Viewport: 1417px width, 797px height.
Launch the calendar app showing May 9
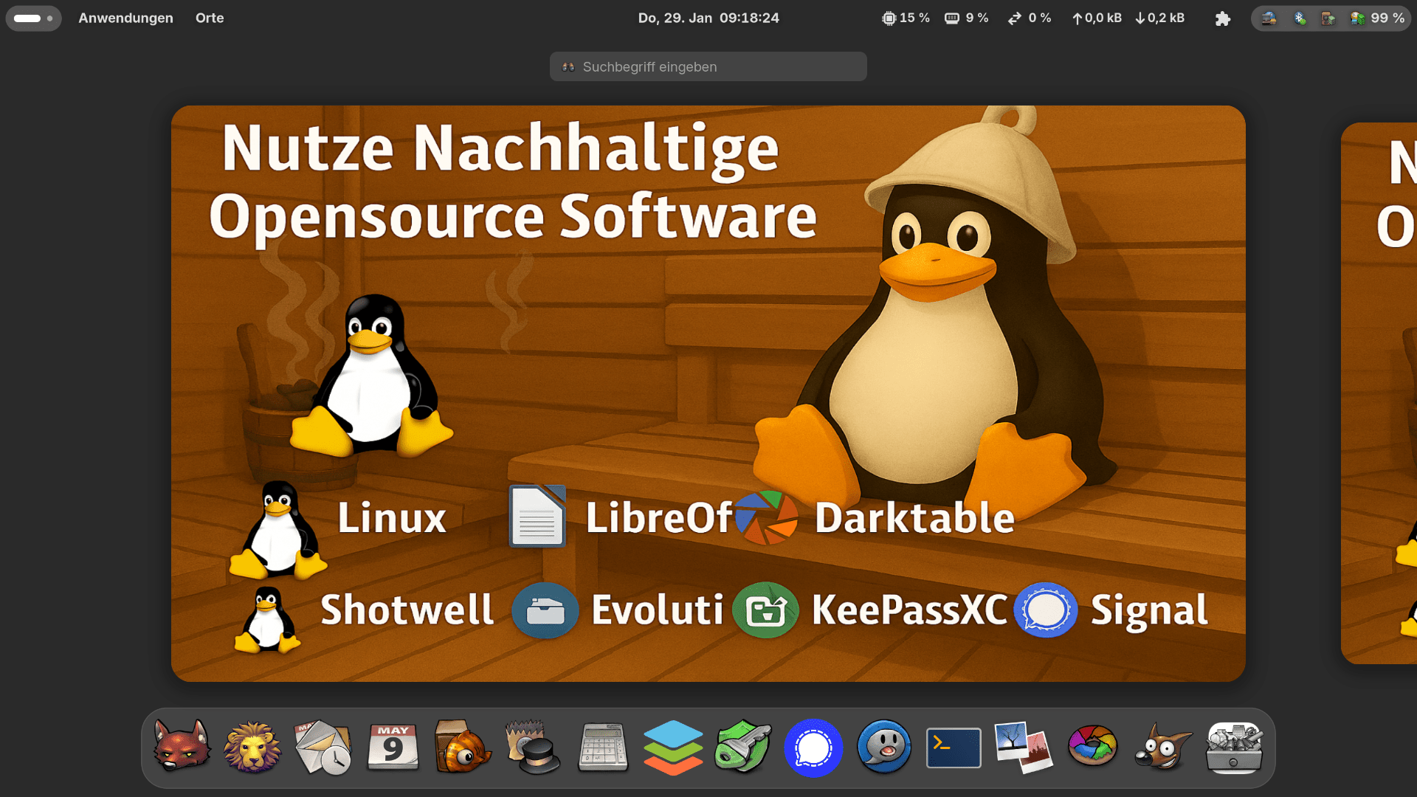[393, 748]
